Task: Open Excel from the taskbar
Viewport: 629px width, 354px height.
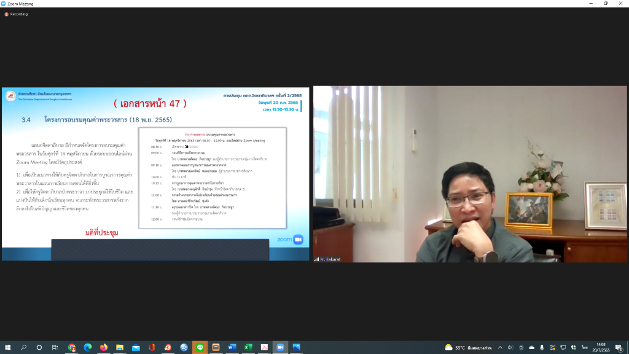Action: [248, 347]
